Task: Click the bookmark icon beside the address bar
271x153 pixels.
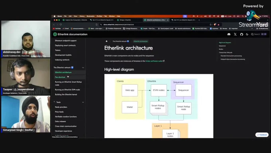Action: click(x=96, y=25)
